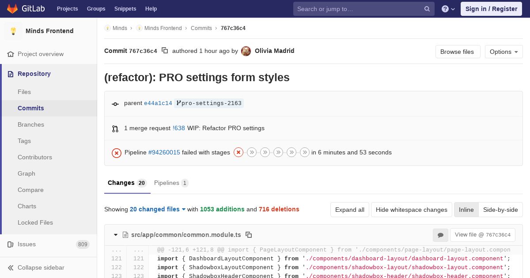Switch diff view to Inline
Screen dimensions: 530x278
tap(466, 210)
